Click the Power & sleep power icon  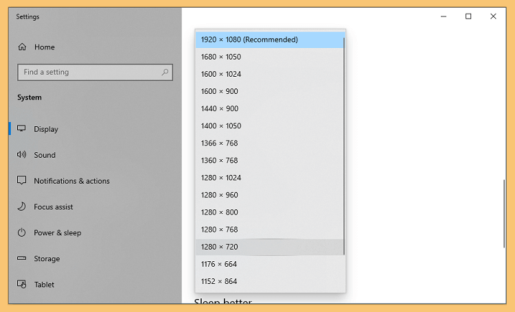[21, 232]
